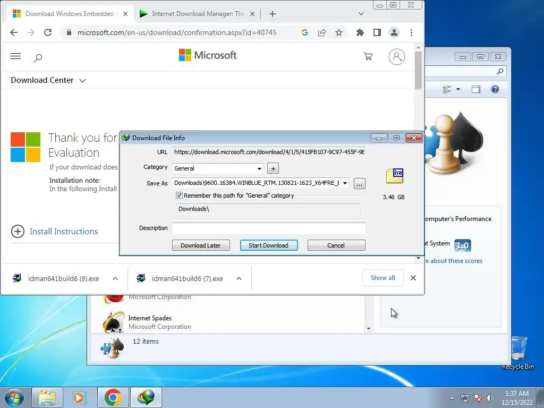This screenshot has height=408, width=544.
Task: Click the web page vertical scrollbar
Action: [419, 71]
